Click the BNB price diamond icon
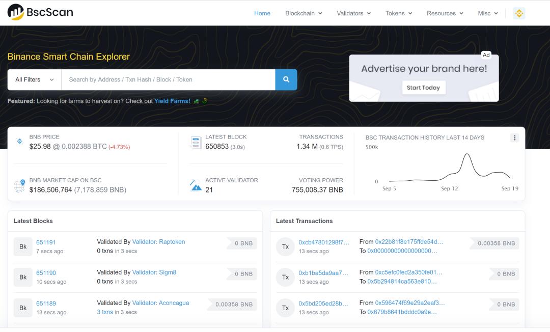 20,141
